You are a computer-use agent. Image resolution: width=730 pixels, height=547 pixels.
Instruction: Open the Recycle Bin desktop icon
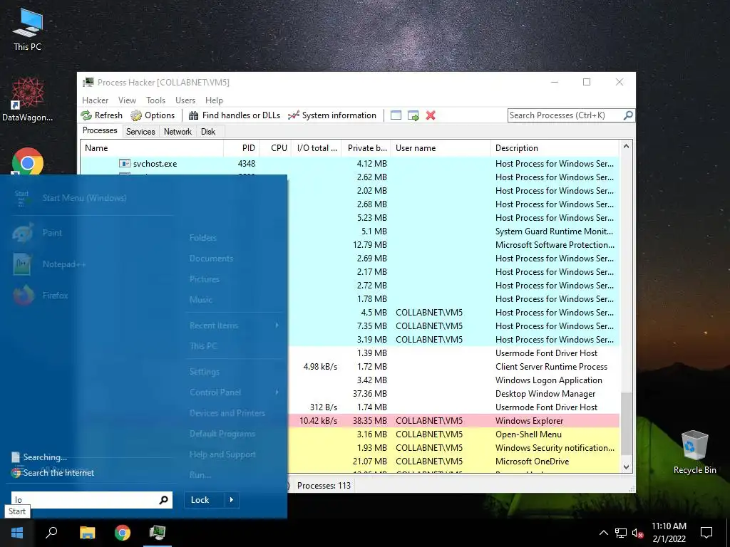click(x=694, y=452)
